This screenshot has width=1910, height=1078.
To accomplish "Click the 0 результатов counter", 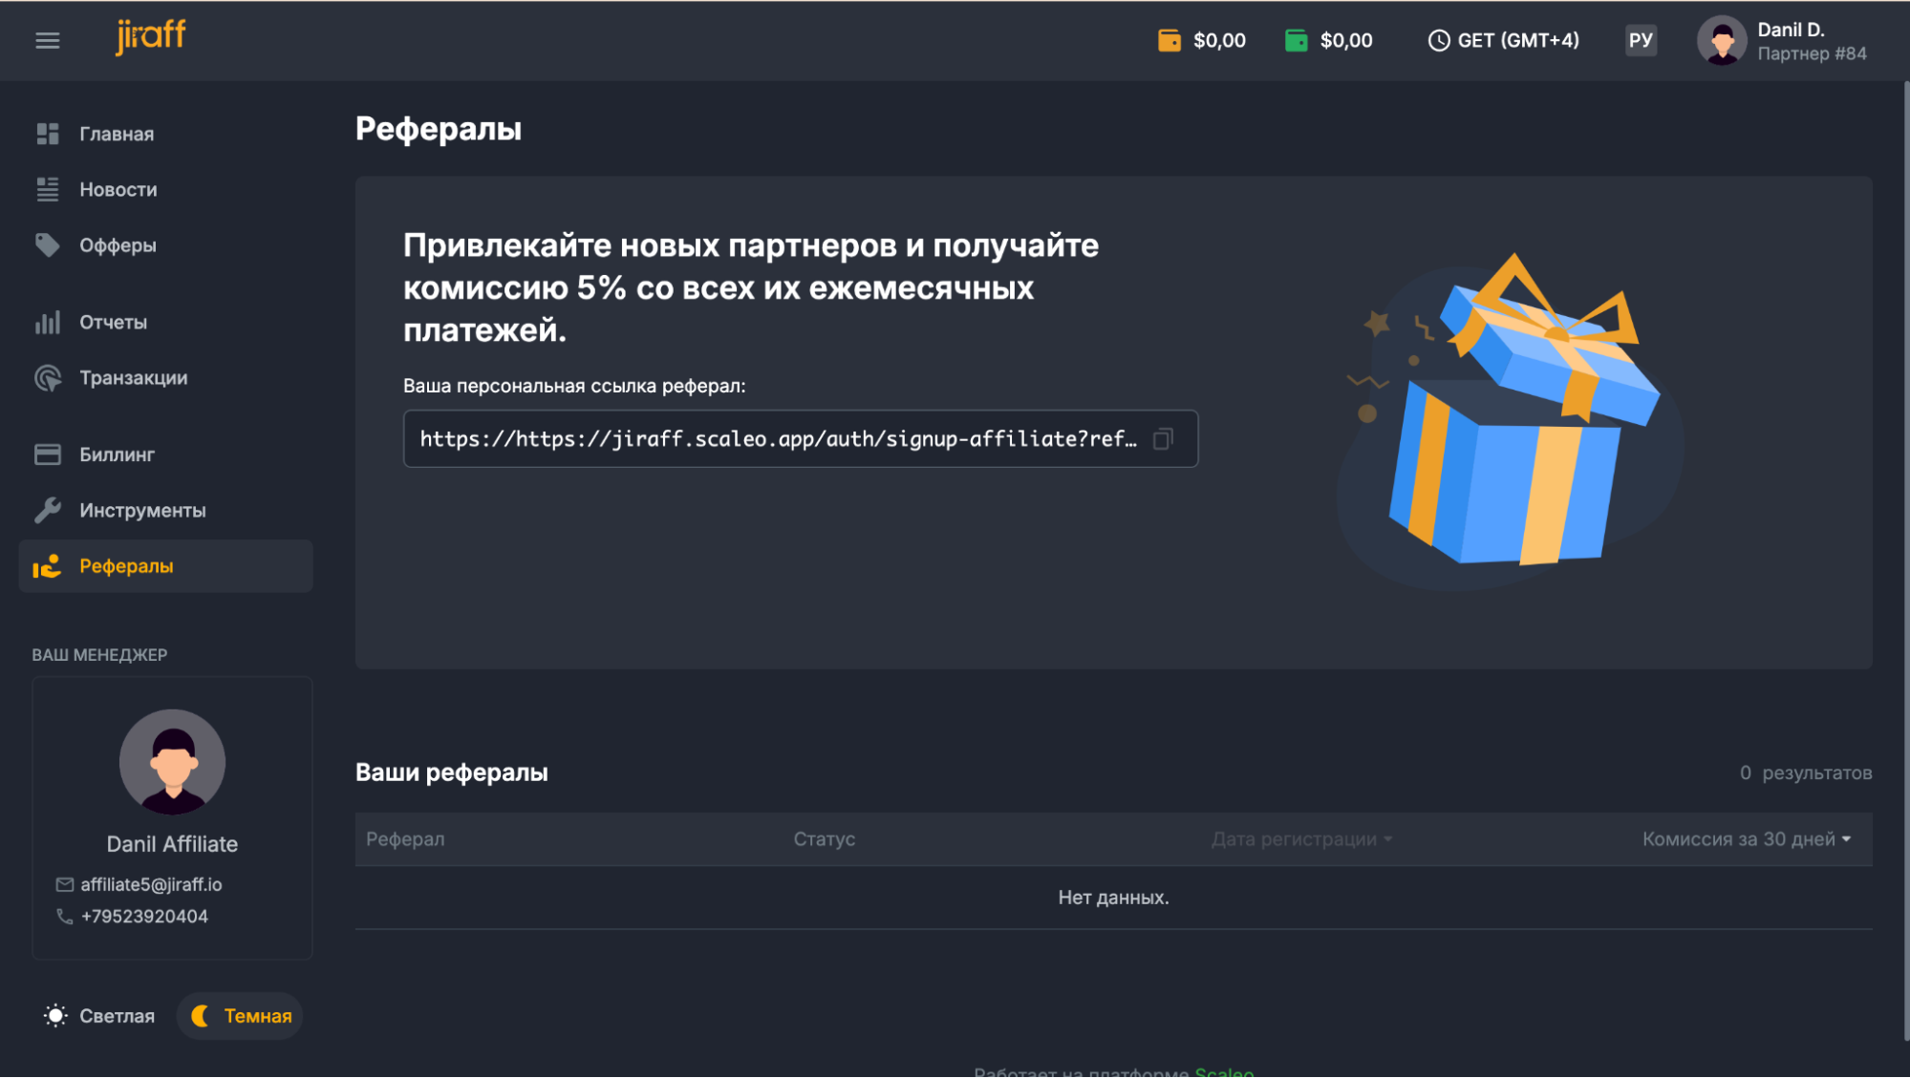I will (1805, 772).
